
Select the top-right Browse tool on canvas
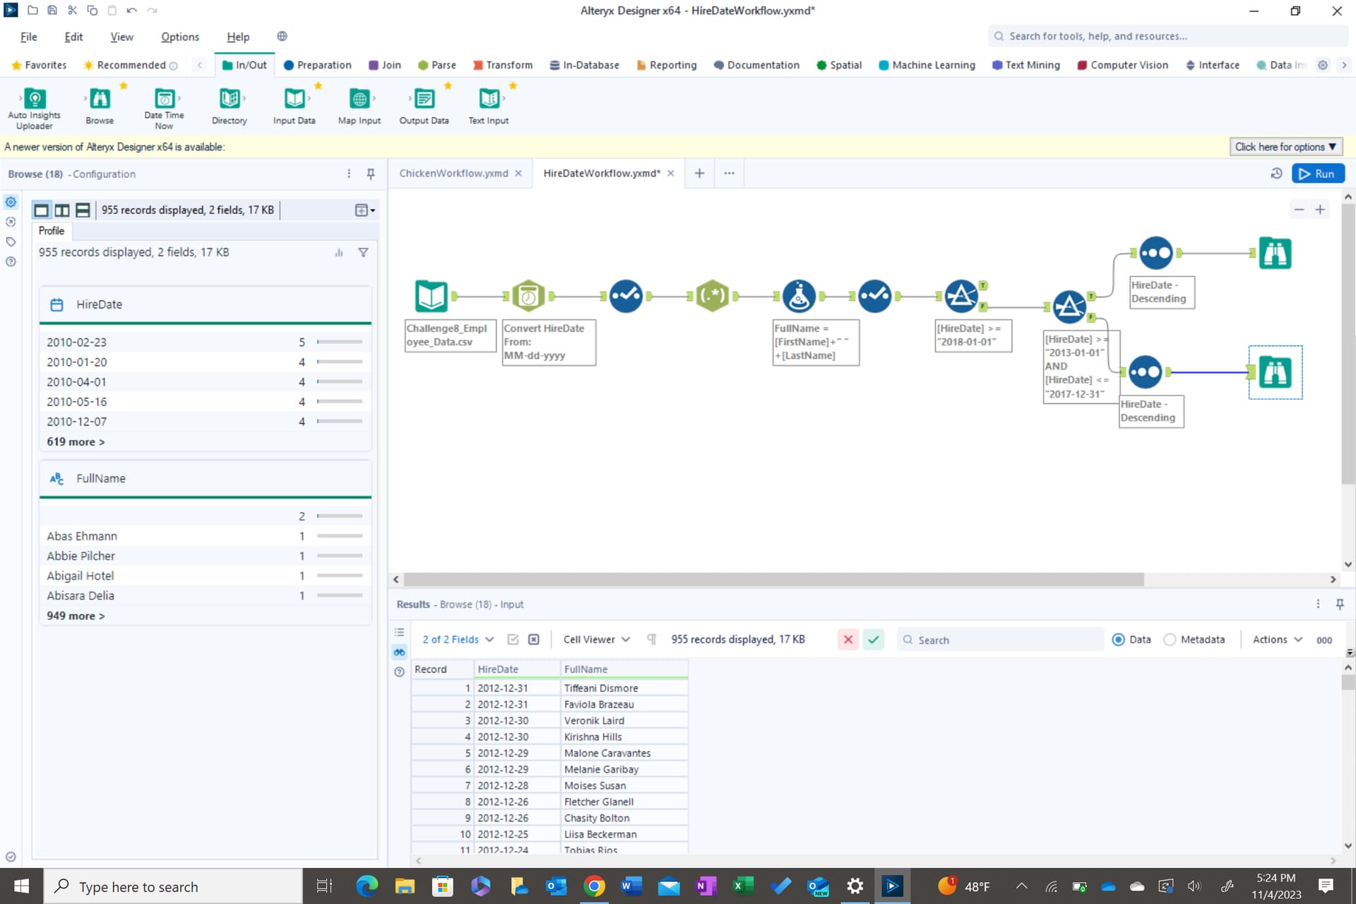(1275, 254)
